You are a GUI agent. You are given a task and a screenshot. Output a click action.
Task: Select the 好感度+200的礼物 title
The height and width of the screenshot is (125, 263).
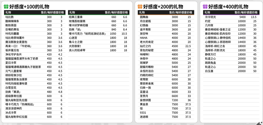coord(163,7)
